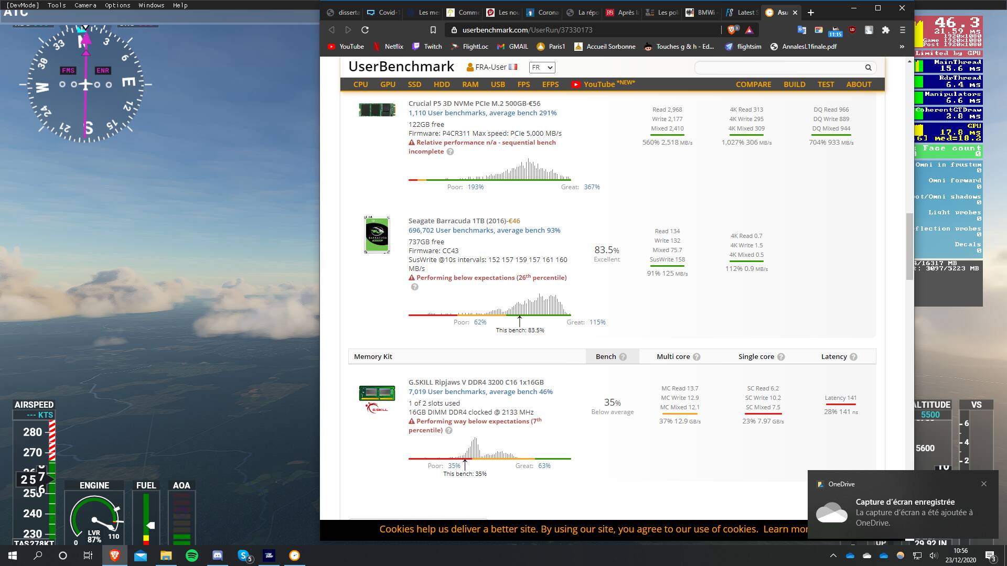This screenshot has height=566, width=1007.
Task: Click the HDD benchmark tab
Action: point(441,84)
